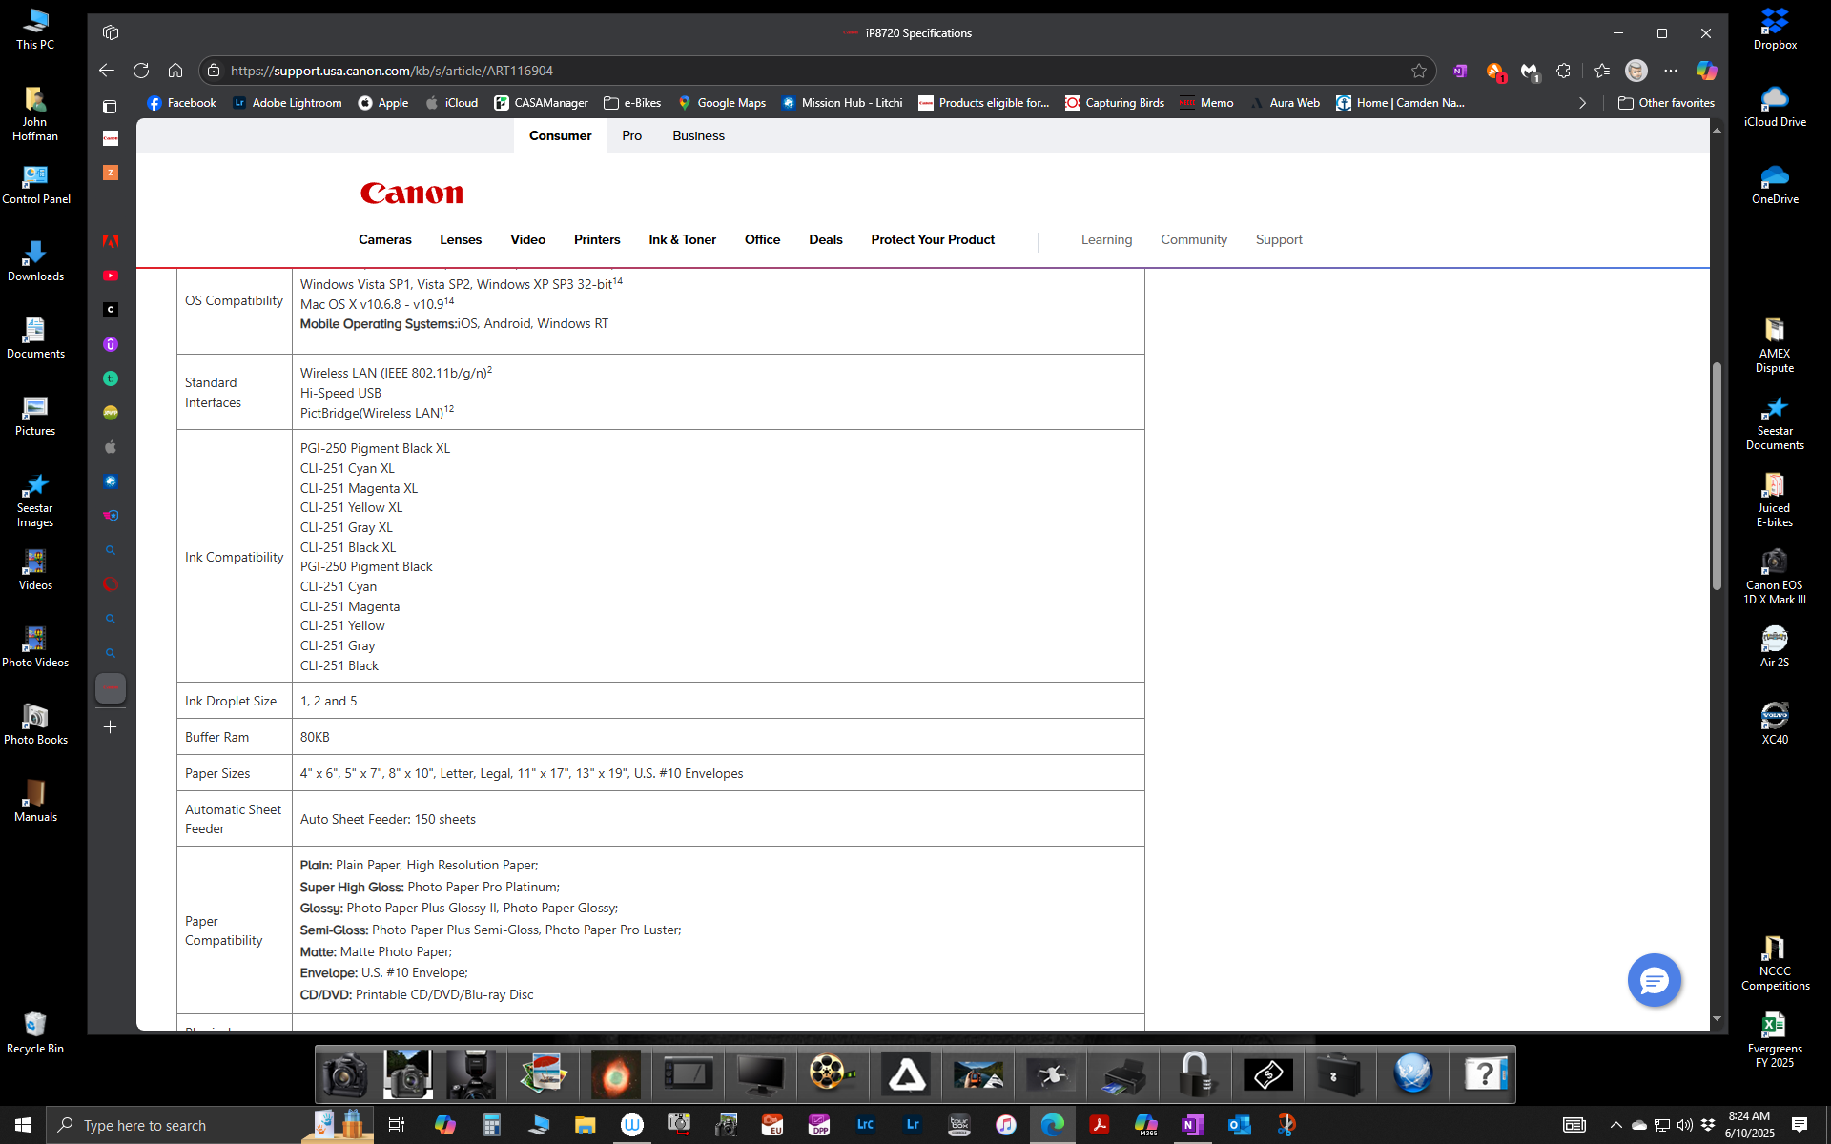
Task: Refresh the Canon support page
Action: pos(141,71)
